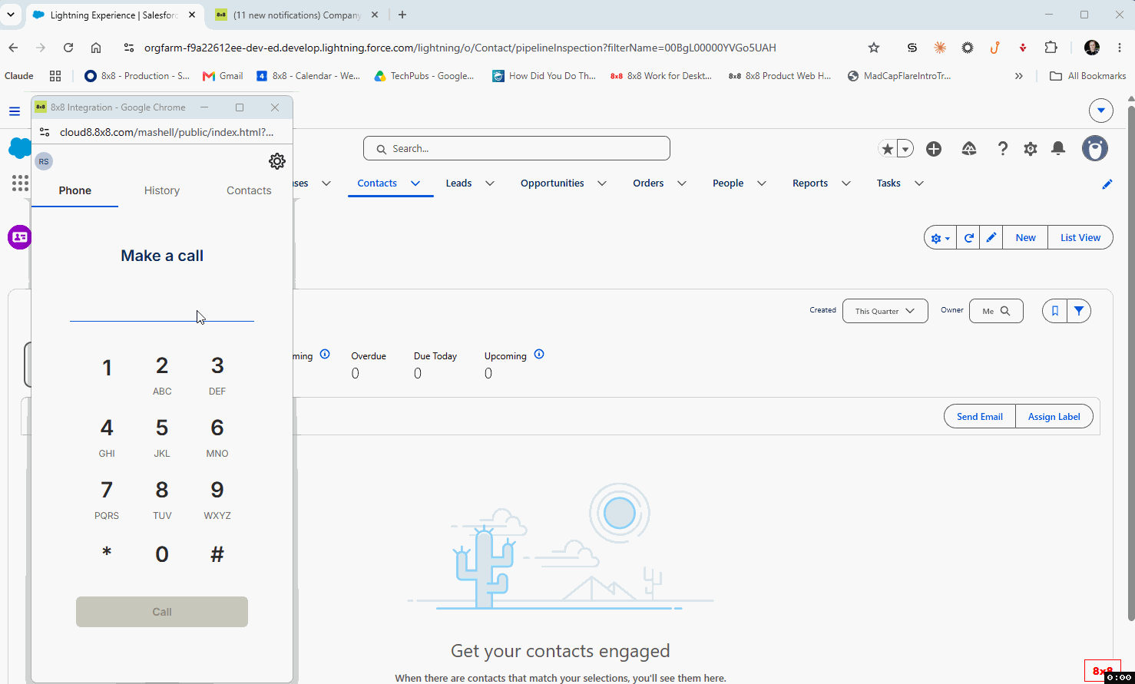Open Salesforce Setup gear icon
Viewport: 1135px width, 684px height.
click(1031, 149)
